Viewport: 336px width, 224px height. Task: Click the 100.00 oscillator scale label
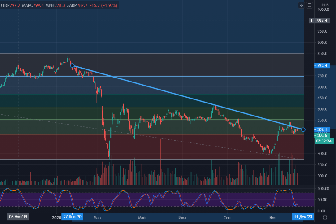pyautogui.click(x=323, y=189)
